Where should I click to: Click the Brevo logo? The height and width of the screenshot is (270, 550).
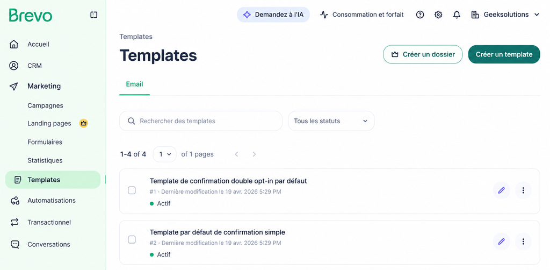point(31,15)
